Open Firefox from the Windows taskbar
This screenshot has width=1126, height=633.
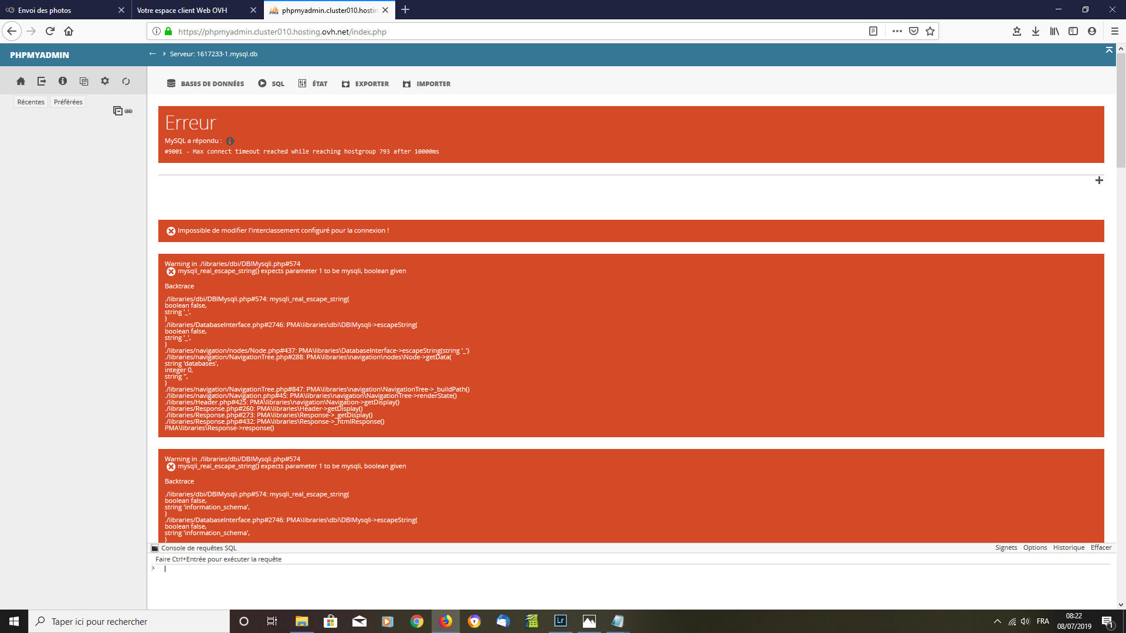tap(446, 621)
